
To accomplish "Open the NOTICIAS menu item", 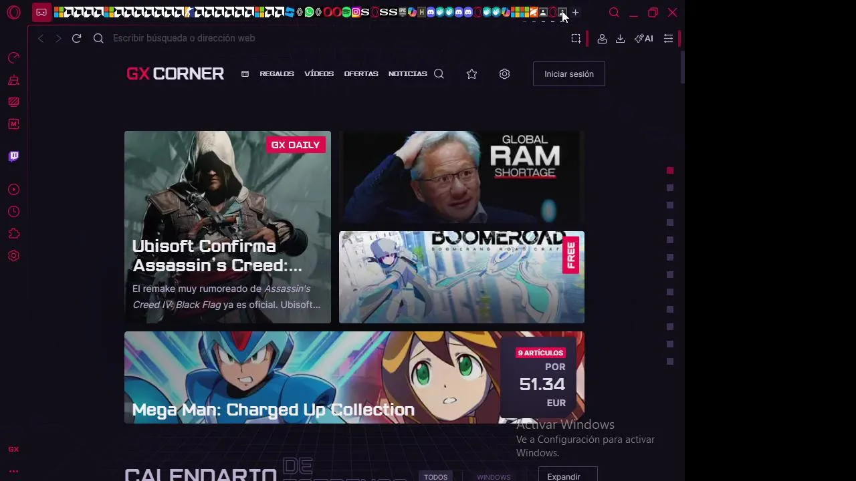I will [x=407, y=74].
